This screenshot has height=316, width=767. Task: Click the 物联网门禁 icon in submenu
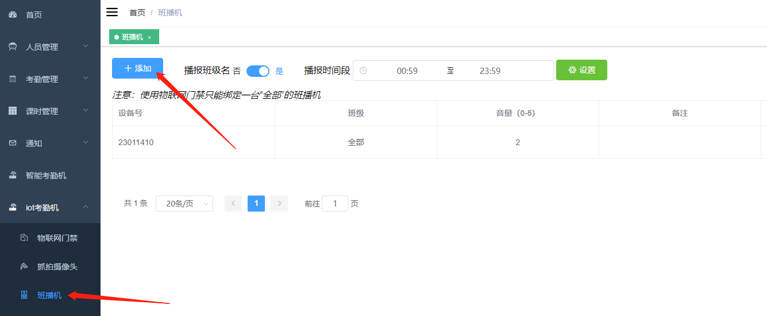coord(24,237)
